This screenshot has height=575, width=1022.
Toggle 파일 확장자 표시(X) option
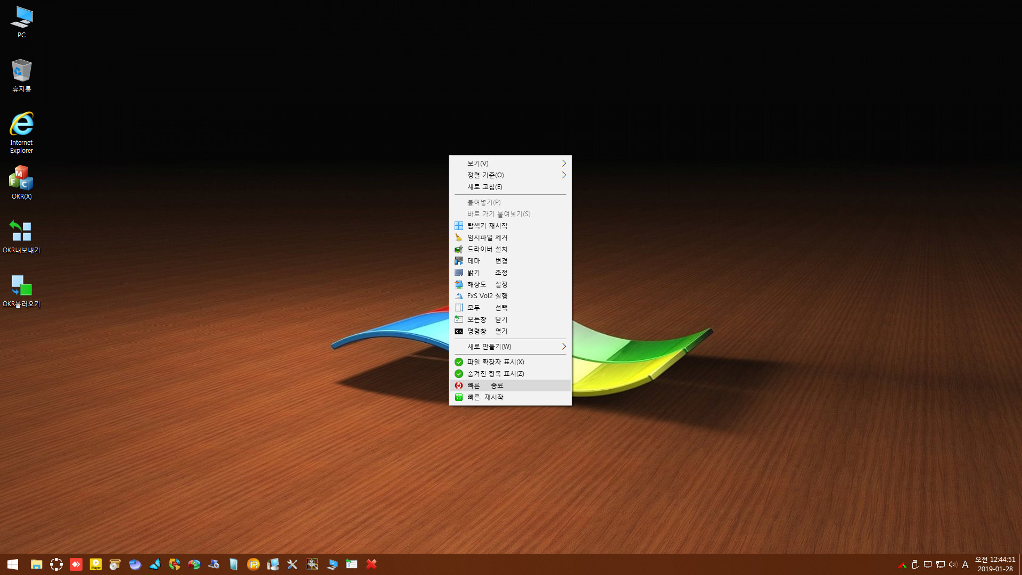510,362
